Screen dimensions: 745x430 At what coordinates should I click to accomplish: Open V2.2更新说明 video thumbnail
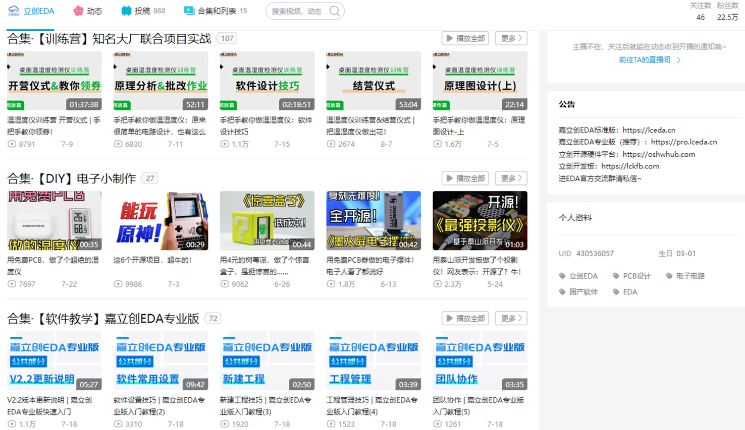pos(54,361)
